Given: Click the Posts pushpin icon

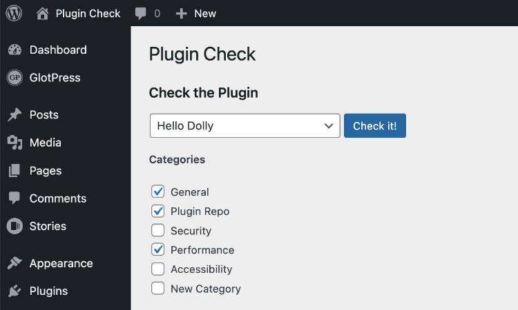Looking at the screenshot, I should [15, 115].
